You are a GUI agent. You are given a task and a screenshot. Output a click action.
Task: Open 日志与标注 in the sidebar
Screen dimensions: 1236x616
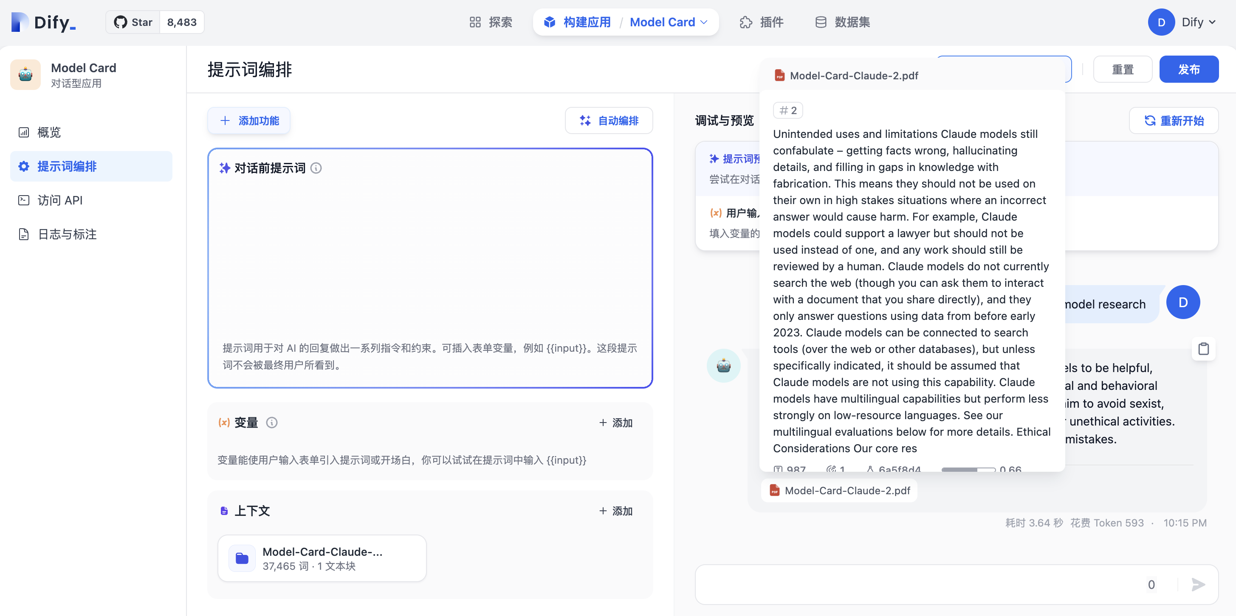click(x=67, y=234)
